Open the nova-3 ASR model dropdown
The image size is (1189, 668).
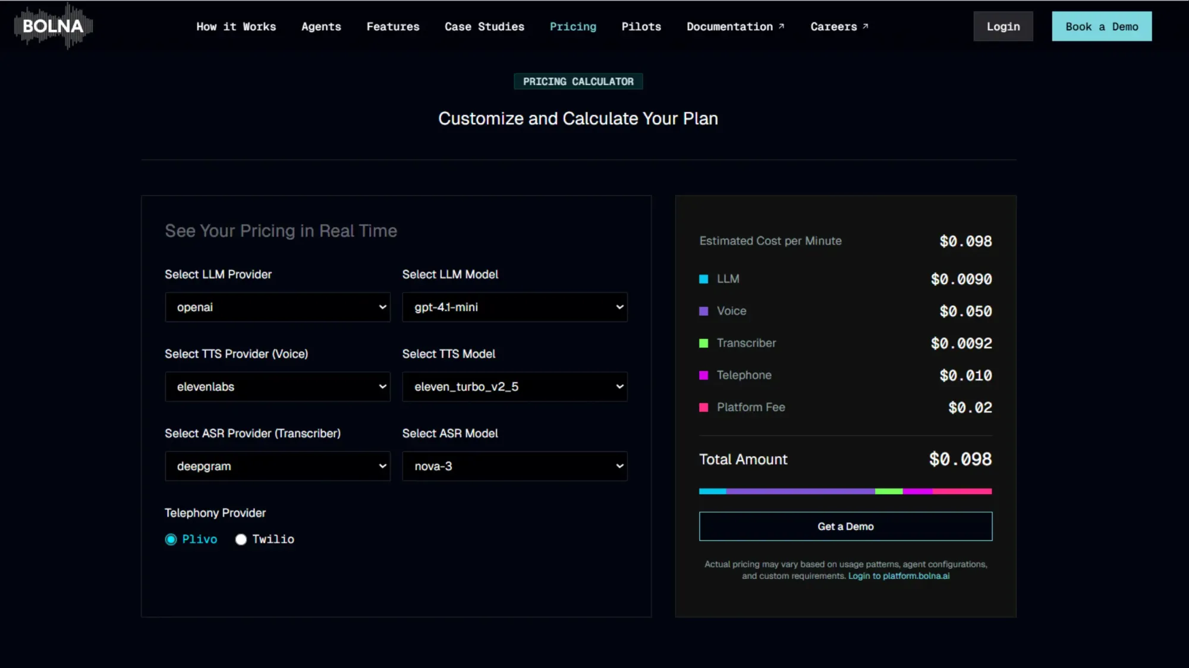pyautogui.click(x=515, y=466)
